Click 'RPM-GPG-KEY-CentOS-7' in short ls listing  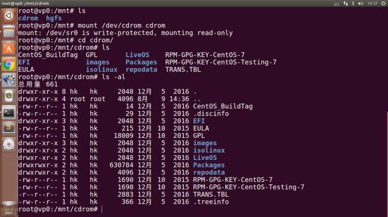point(205,55)
